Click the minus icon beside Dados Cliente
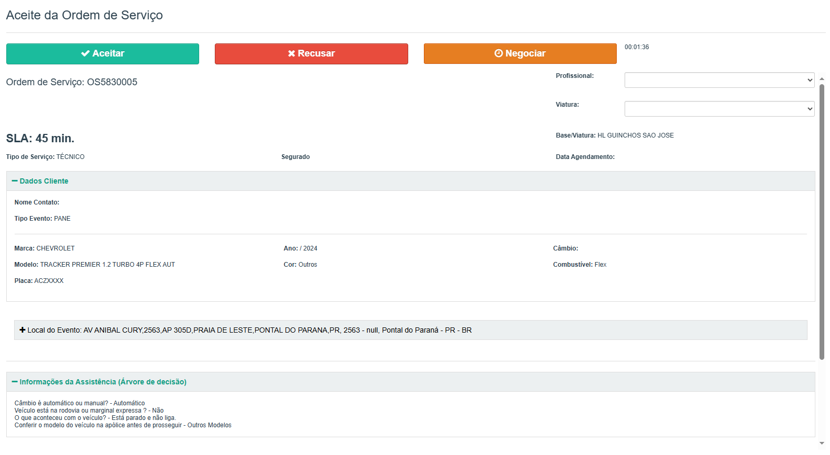The width and height of the screenshot is (830, 455). pyautogui.click(x=15, y=181)
